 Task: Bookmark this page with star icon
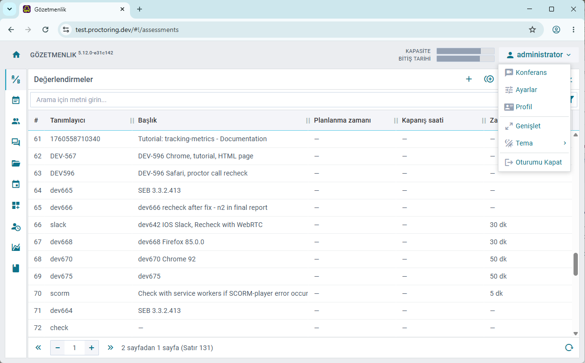pyautogui.click(x=532, y=30)
